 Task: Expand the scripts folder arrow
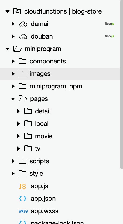(x=13, y=161)
